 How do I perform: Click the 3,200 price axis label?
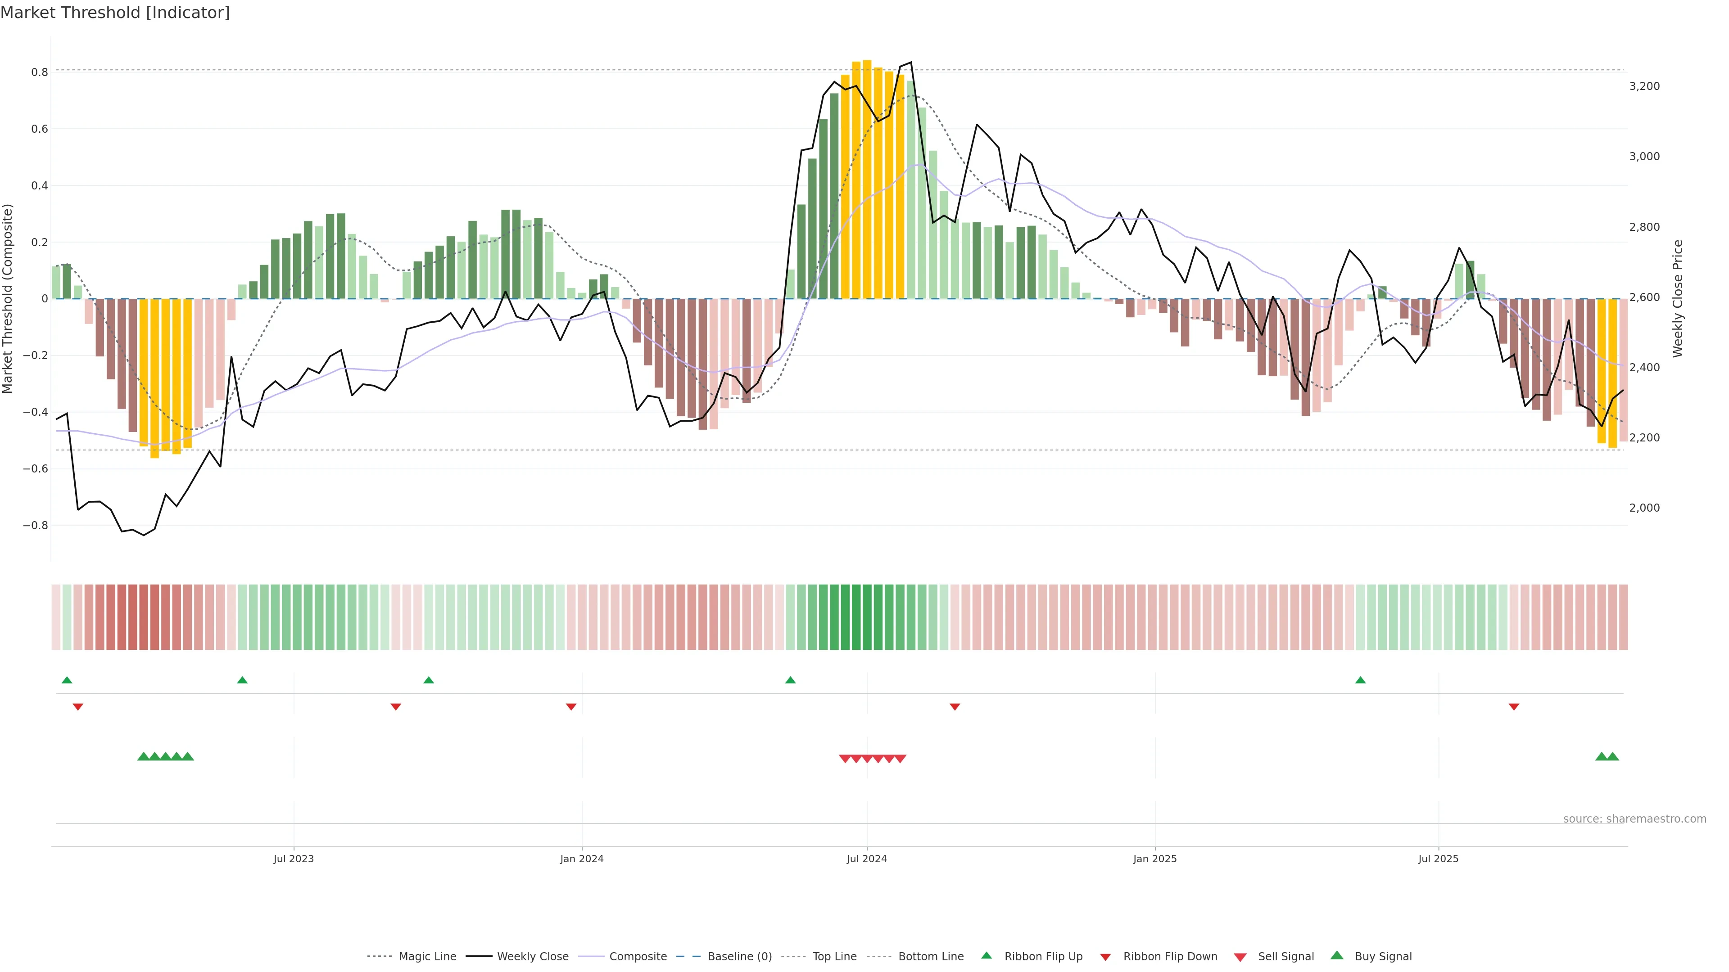pyautogui.click(x=1644, y=86)
